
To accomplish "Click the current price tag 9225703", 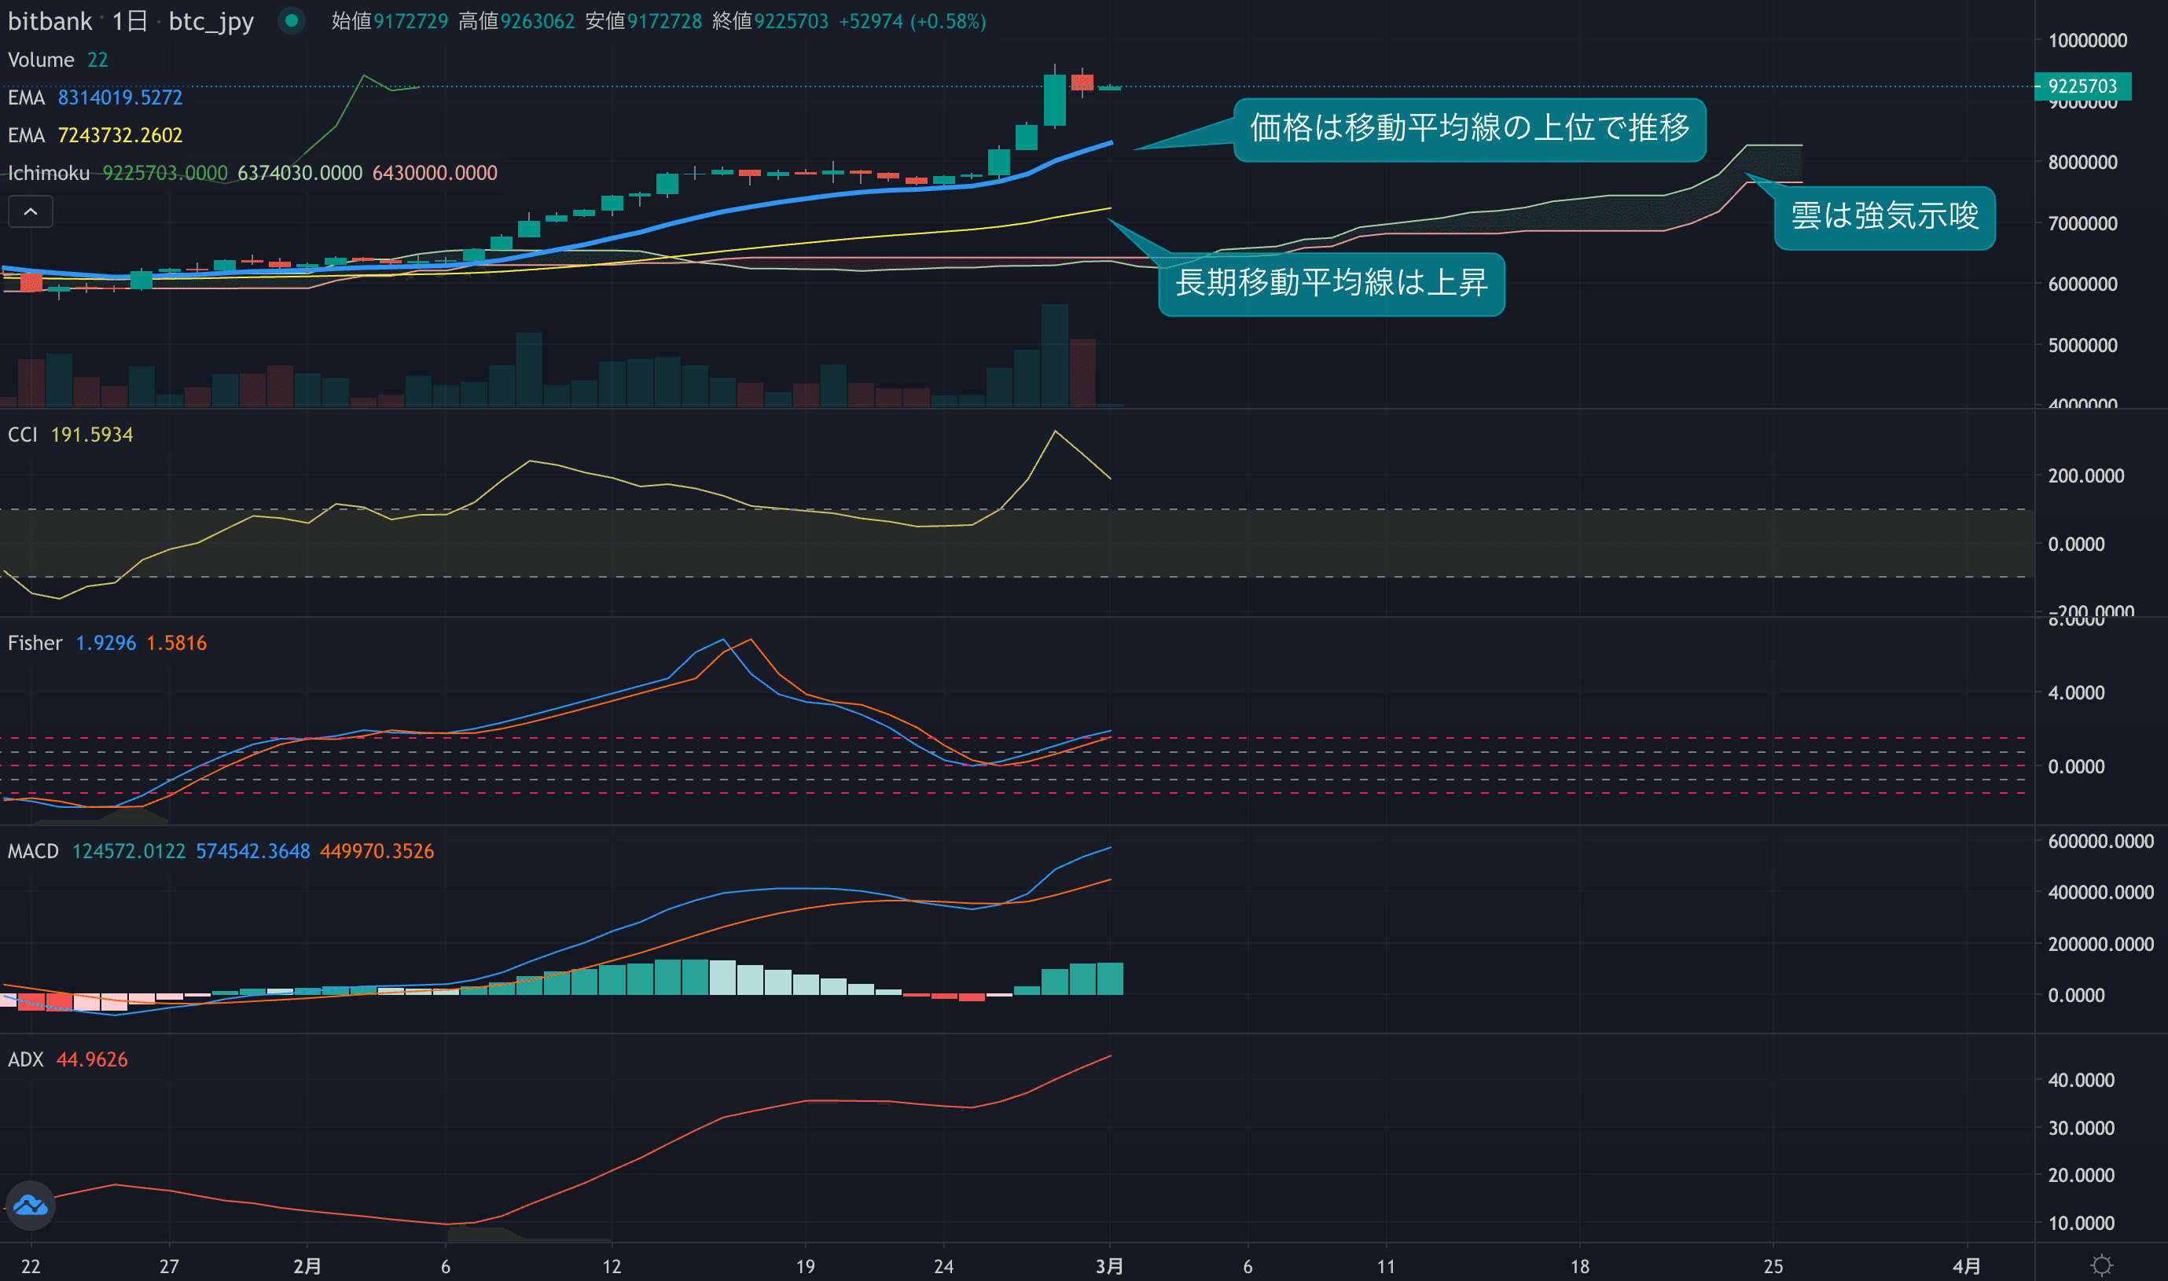I will click(2082, 86).
